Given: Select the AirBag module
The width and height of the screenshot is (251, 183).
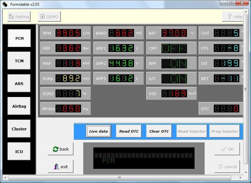Looking at the screenshot, I should [19, 106].
